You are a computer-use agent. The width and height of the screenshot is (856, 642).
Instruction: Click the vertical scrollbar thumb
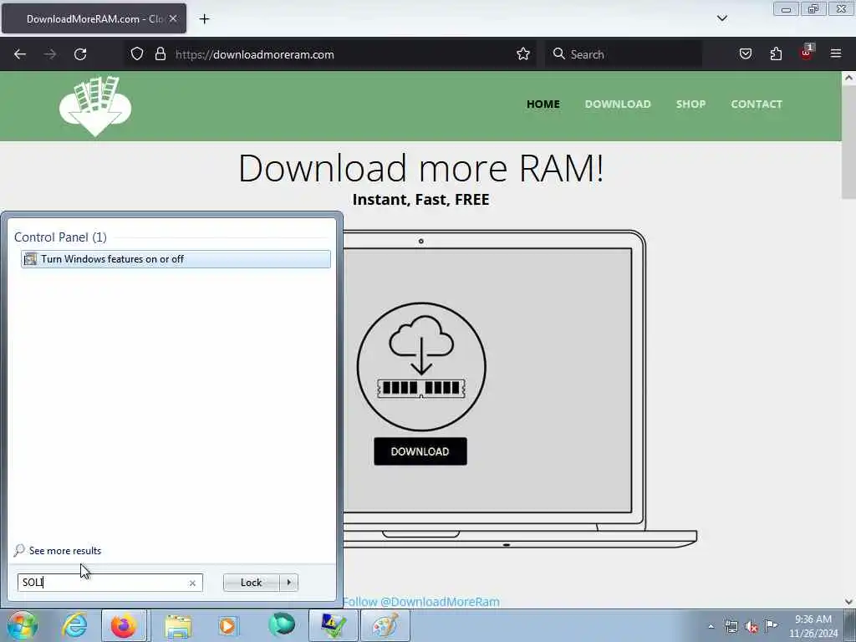(848, 142)
